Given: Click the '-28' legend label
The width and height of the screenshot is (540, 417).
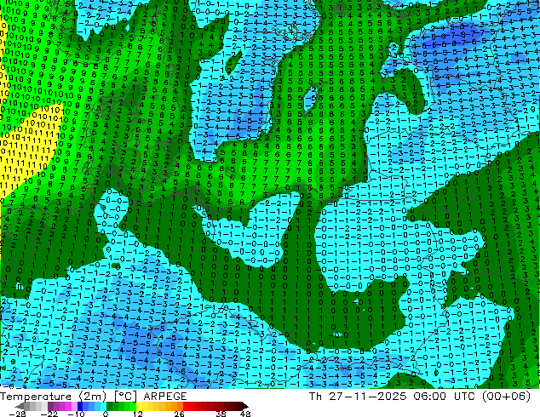Looking at the screenshot, I should (17, 414).
